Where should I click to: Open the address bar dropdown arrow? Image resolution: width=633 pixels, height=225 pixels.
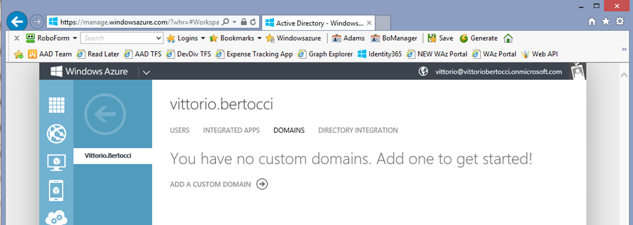(x=234, y=22)
